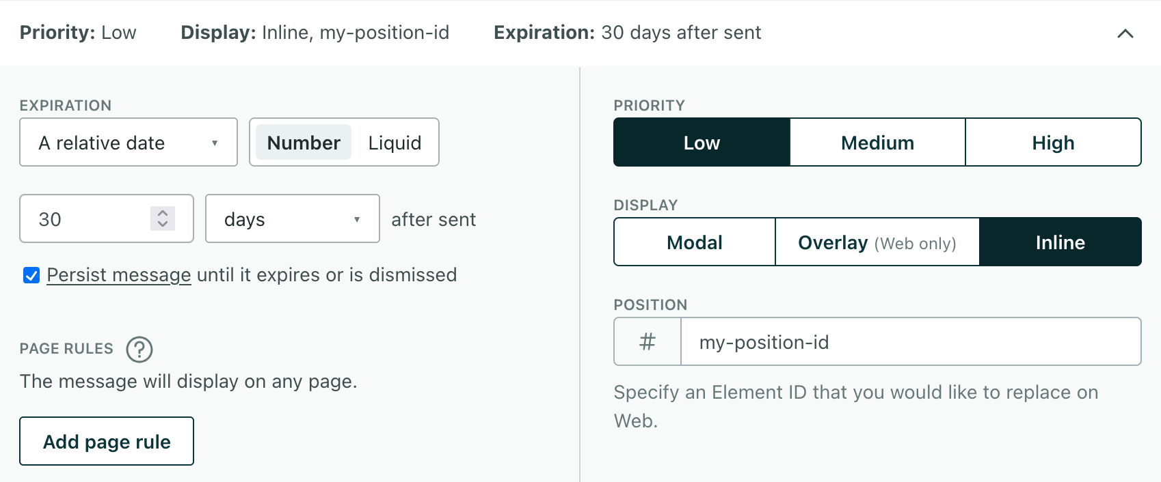The image size is (1161, 482).
Task: Choose Modal display type
Action: 695,242
